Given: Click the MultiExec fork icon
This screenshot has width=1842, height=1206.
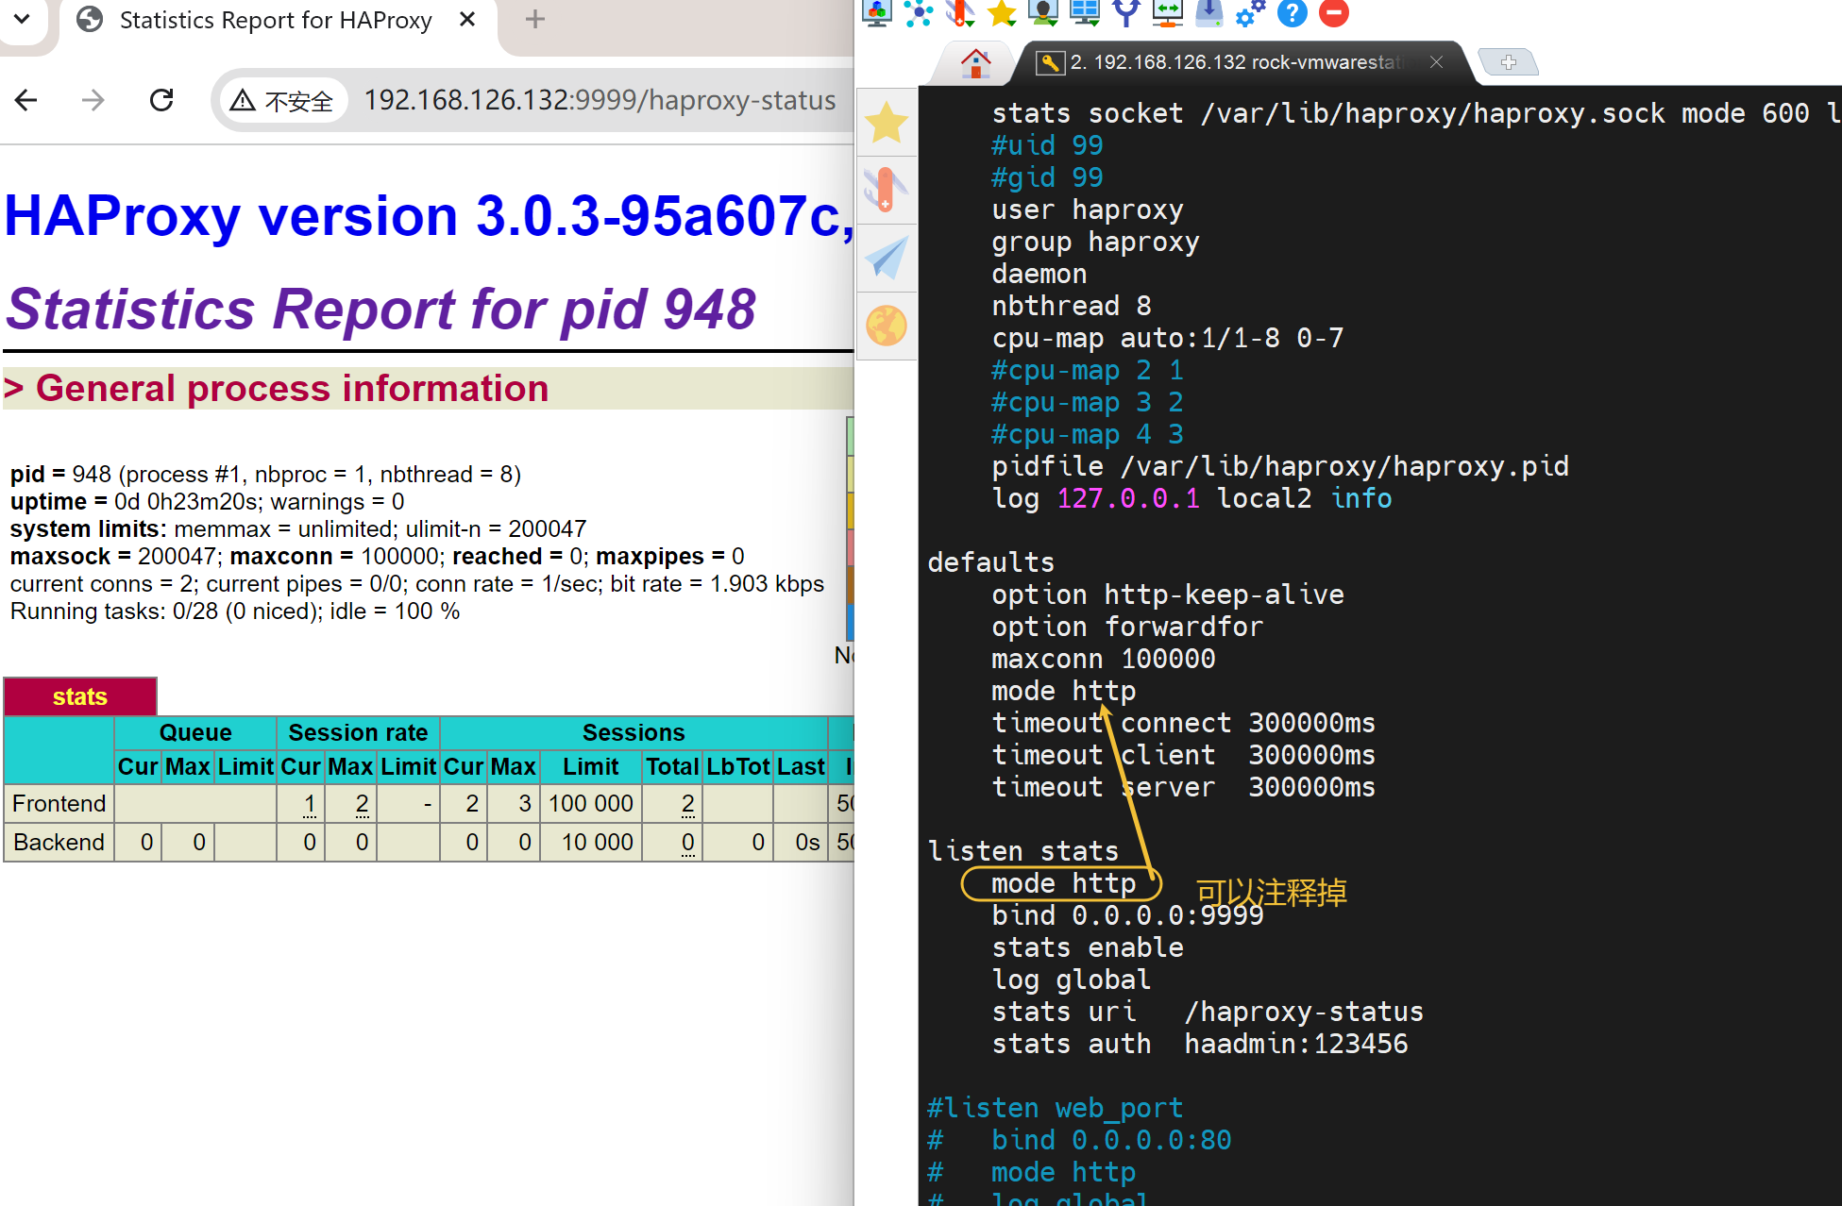Looking at the screenshot, I should pyautogui.click(x=1126, y=12).
